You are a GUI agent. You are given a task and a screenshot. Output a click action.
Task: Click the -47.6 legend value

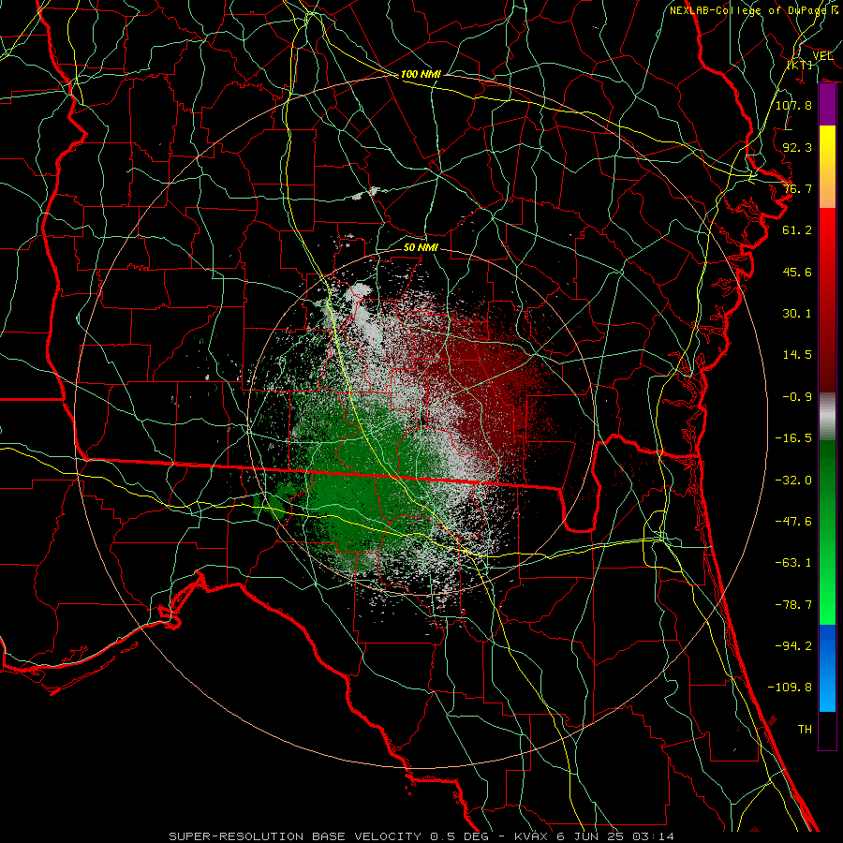coord(793,522)
